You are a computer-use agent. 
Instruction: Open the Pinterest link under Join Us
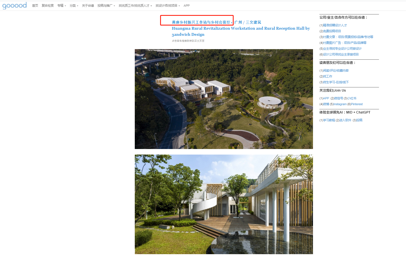coord(357,104)
